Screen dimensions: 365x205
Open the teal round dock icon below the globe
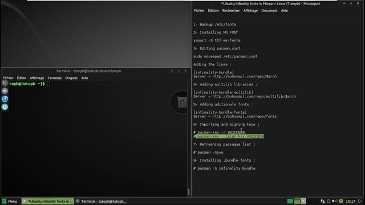5,107
